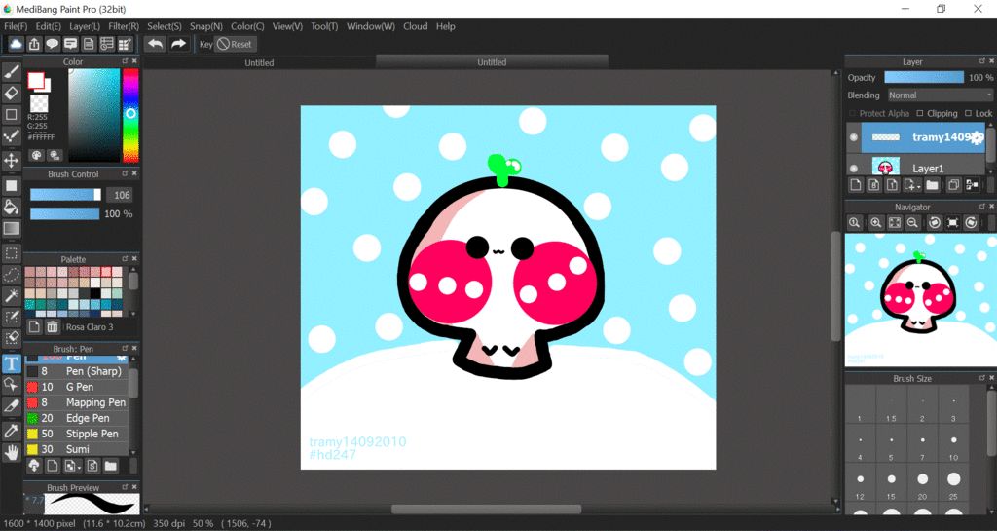
Task: Select the foreground color swatch
Action: tap(36, 80)
